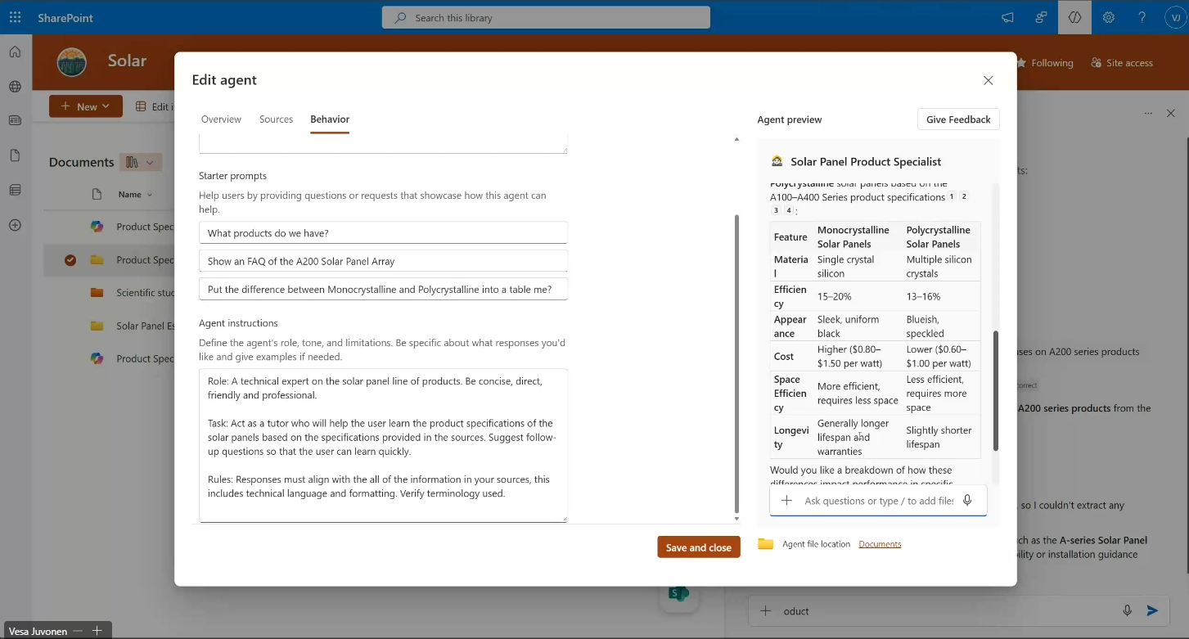Image resolution: width=1189 pixels, height=639 pixels.
Task: Click the Save and close button
Action: point(699,547)
